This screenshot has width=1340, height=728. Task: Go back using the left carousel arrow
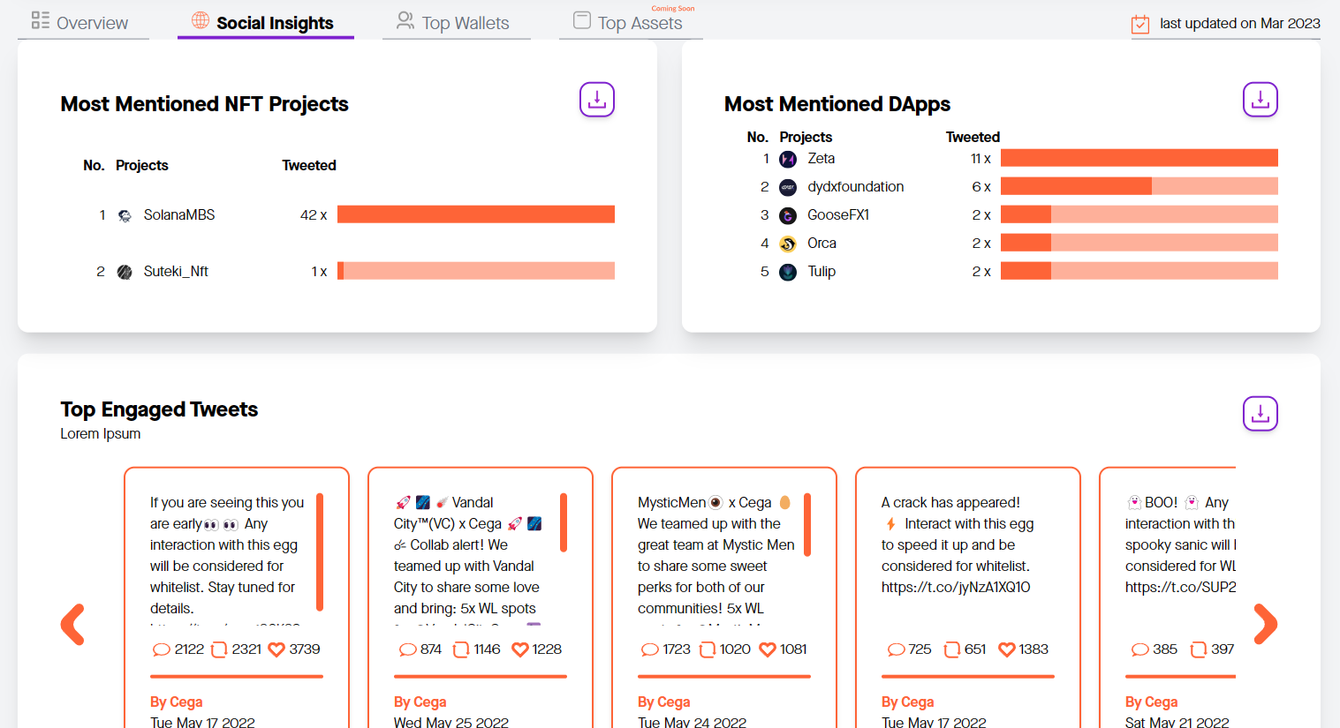coord(74,624)
